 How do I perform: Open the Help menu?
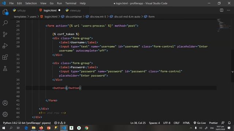(x=83, y=3)
